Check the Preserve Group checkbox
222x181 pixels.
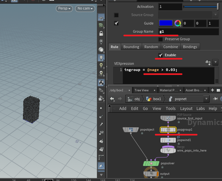tap(160, 39)
